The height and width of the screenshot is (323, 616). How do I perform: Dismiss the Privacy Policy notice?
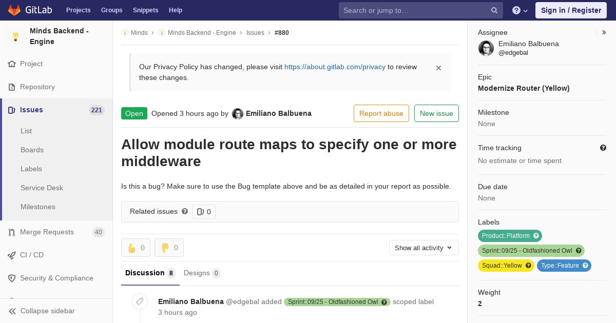pos(438,68)
